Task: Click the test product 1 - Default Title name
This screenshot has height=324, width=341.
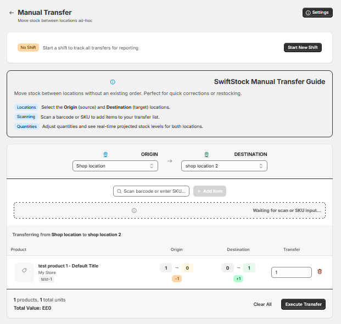Action: click(68, 266)
